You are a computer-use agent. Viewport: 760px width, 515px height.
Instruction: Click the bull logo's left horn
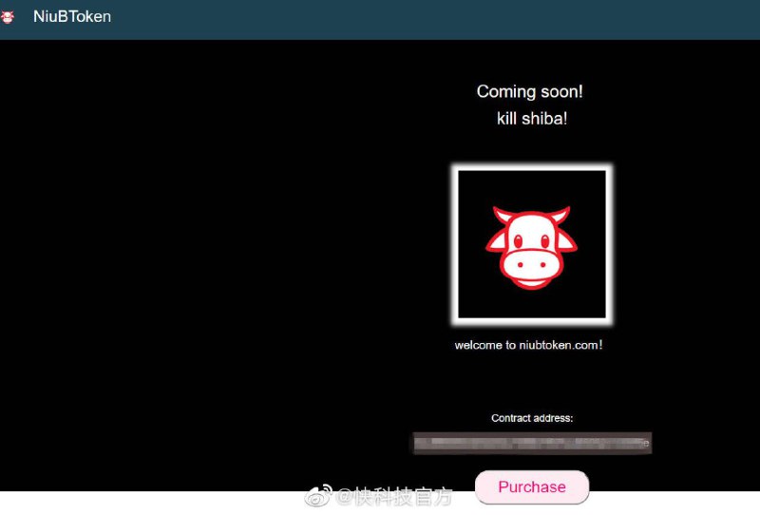tap(500, 216)
